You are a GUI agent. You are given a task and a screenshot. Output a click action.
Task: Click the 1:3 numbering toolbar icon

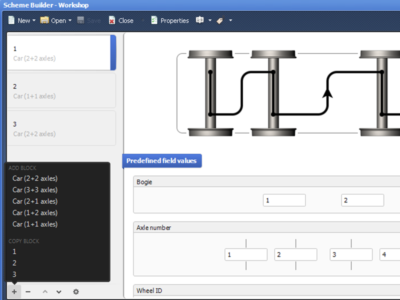click(x=199, y=20)
